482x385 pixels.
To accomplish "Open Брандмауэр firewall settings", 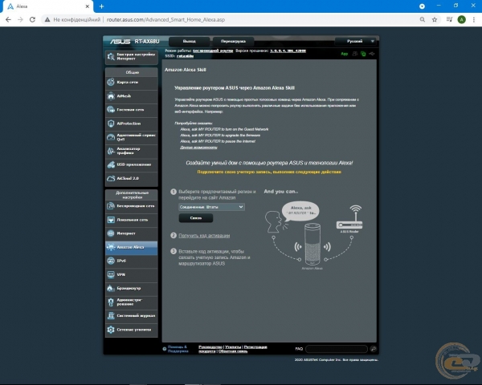I will [132, 288].
